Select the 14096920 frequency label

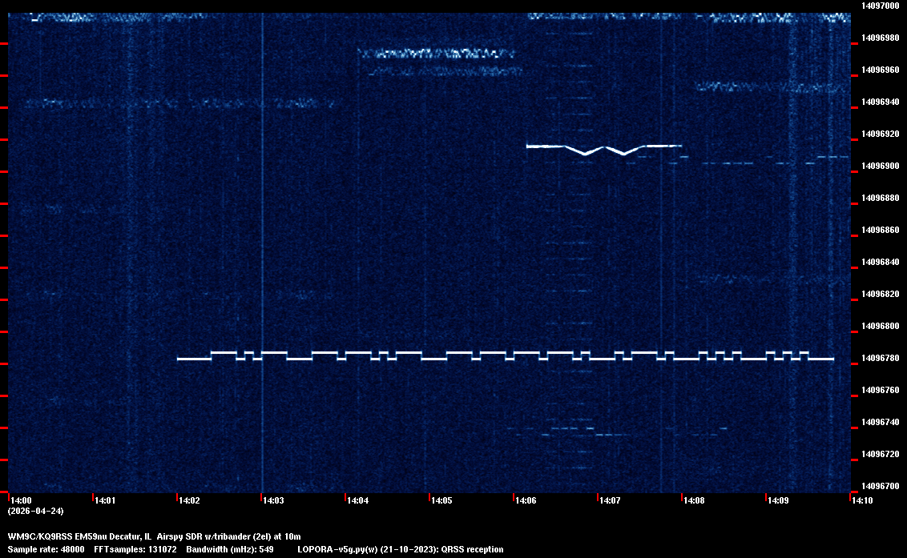tap(880, 134)
